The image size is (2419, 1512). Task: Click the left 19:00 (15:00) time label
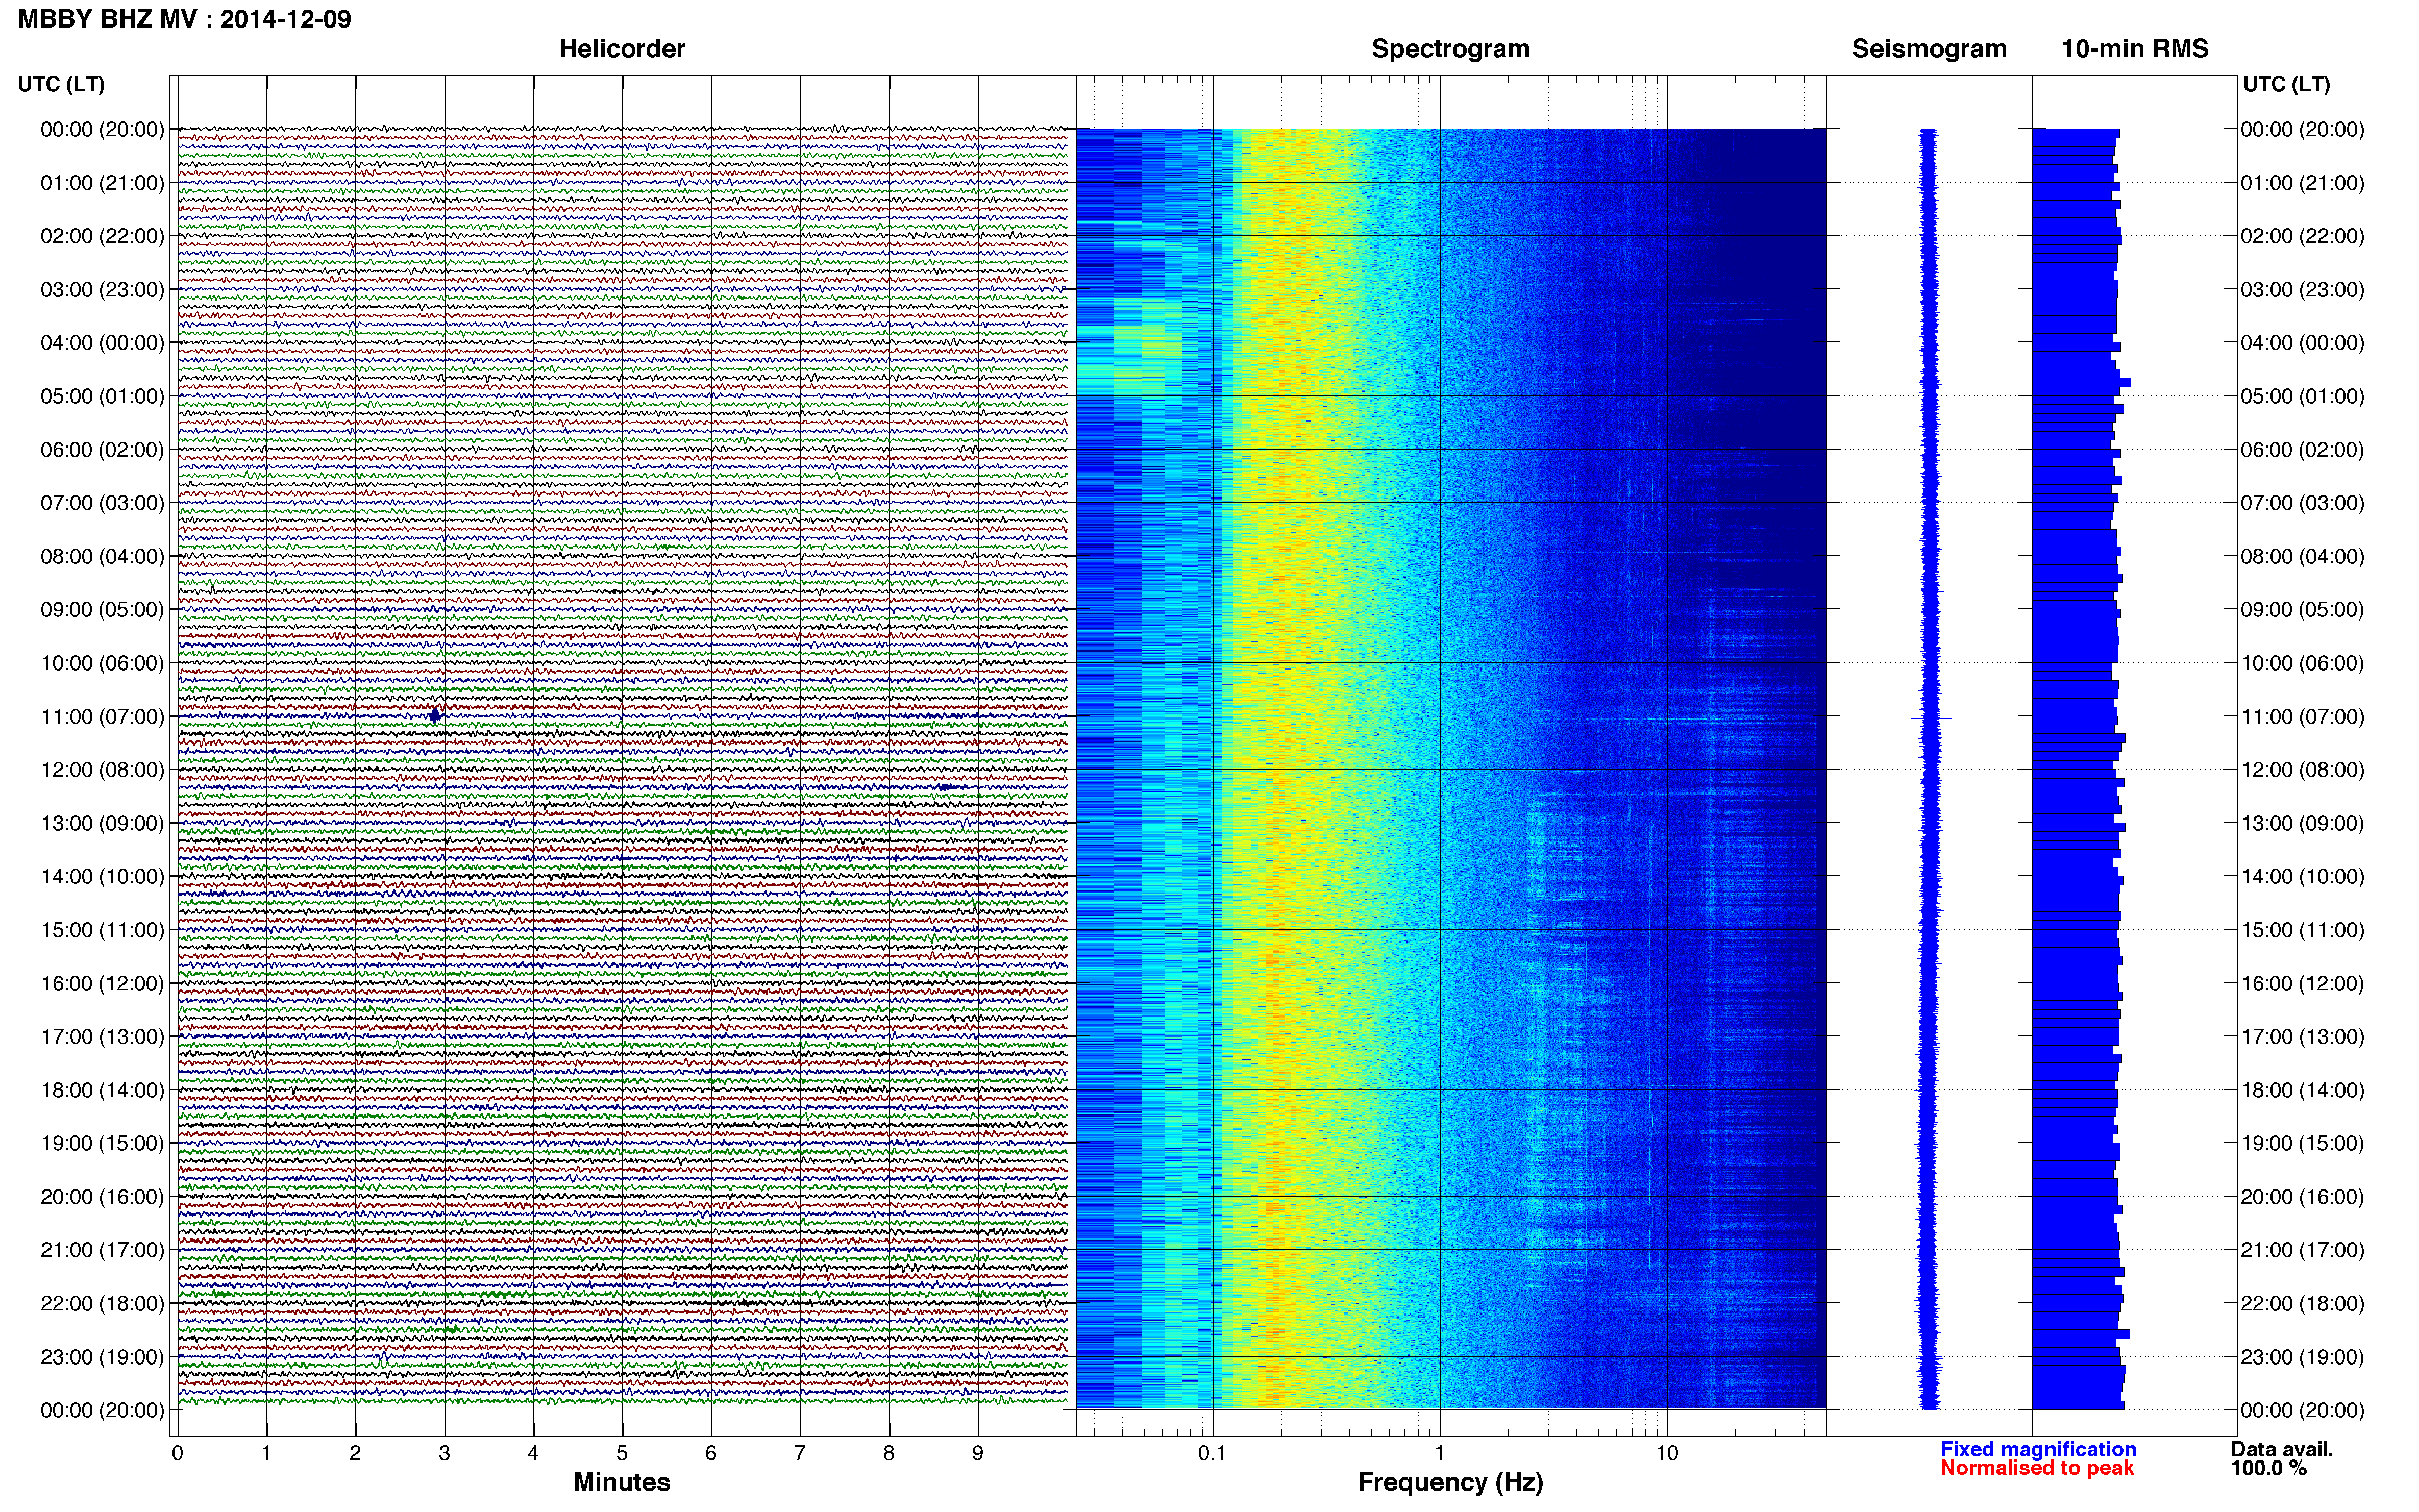click(102, 1143)
